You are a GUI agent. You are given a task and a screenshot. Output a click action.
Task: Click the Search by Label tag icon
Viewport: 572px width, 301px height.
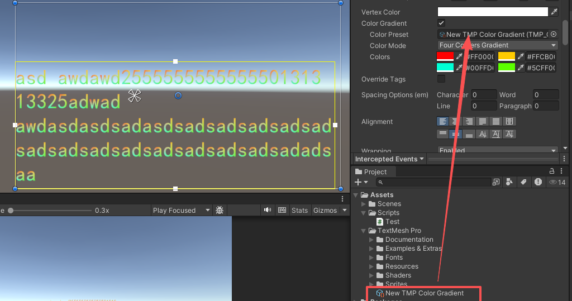(x=523, y=182)
